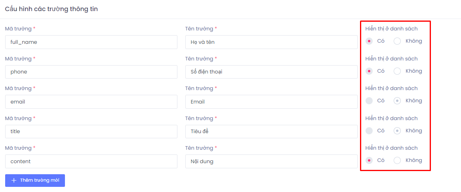Focus the content field code input
The image size is (461, 192).
pos(91,161)
